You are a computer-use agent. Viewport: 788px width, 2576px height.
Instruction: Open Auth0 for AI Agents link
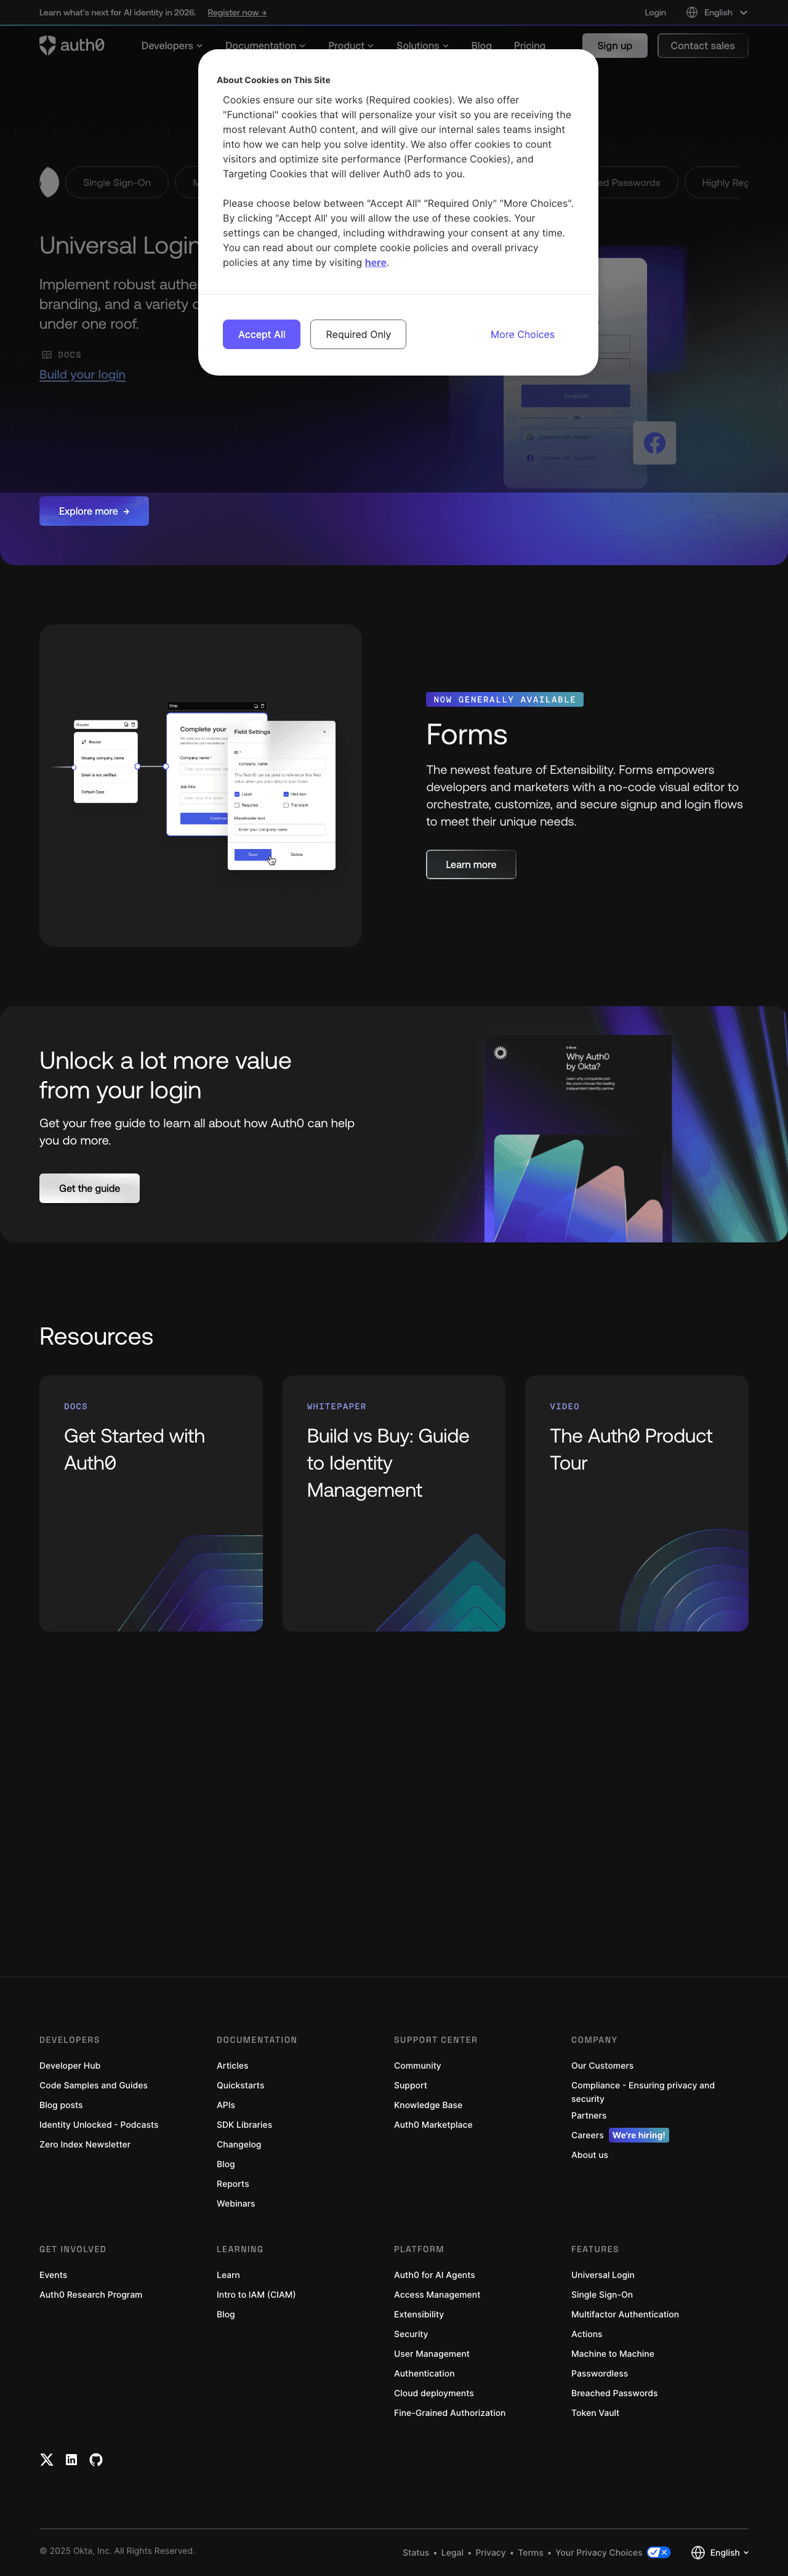(434, 2275)
